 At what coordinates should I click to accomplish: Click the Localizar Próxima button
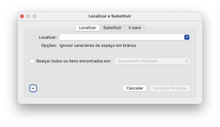point(170,88)
